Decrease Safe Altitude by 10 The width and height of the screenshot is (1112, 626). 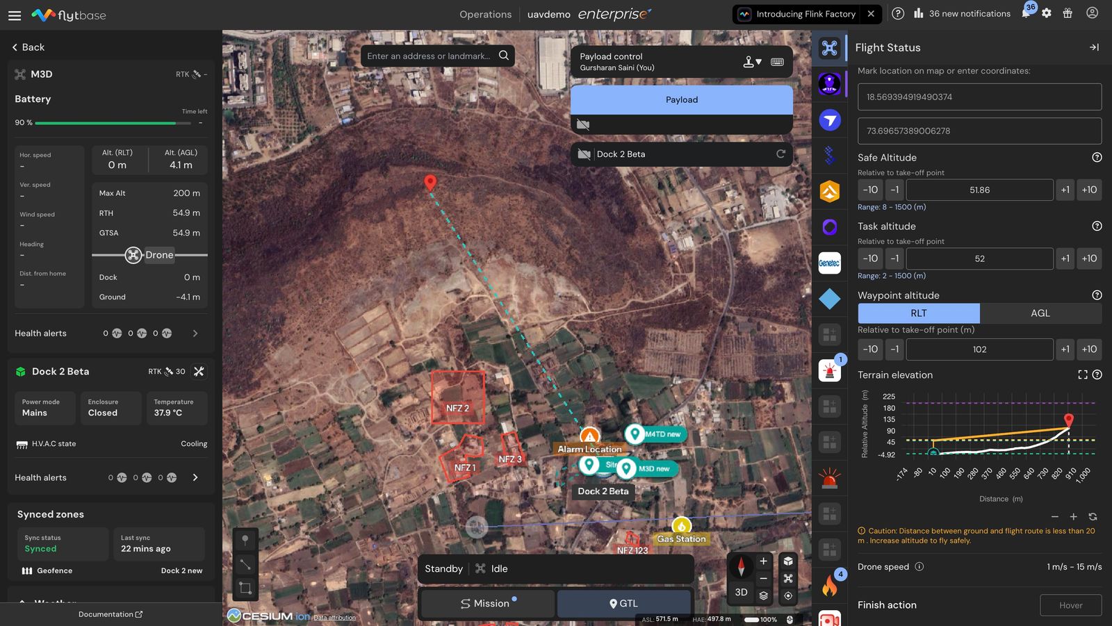pos(870,190)
